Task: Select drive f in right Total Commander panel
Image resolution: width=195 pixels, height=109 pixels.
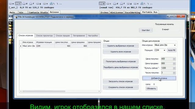Action: click(122, 4)
